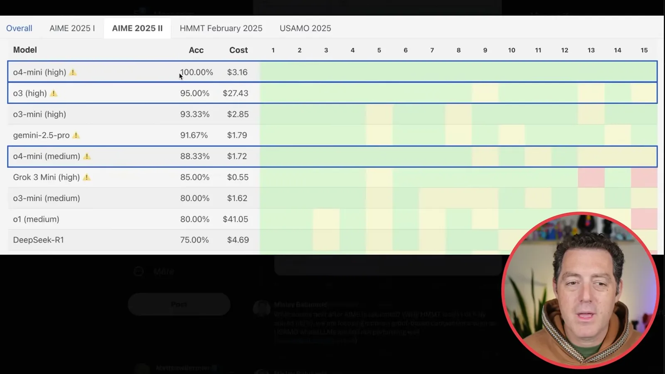
Task: Click problem 15 column header
Action: (644, 50)
